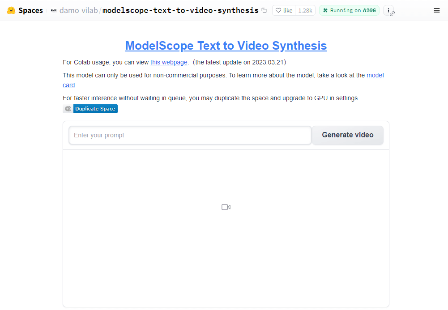Click the Hugging Face emoji logo
The height and width of the screenshot is (310, 448).
(x=11, y=10)
